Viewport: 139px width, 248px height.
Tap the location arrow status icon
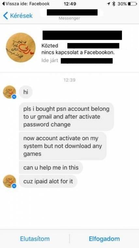click(109, 4)
